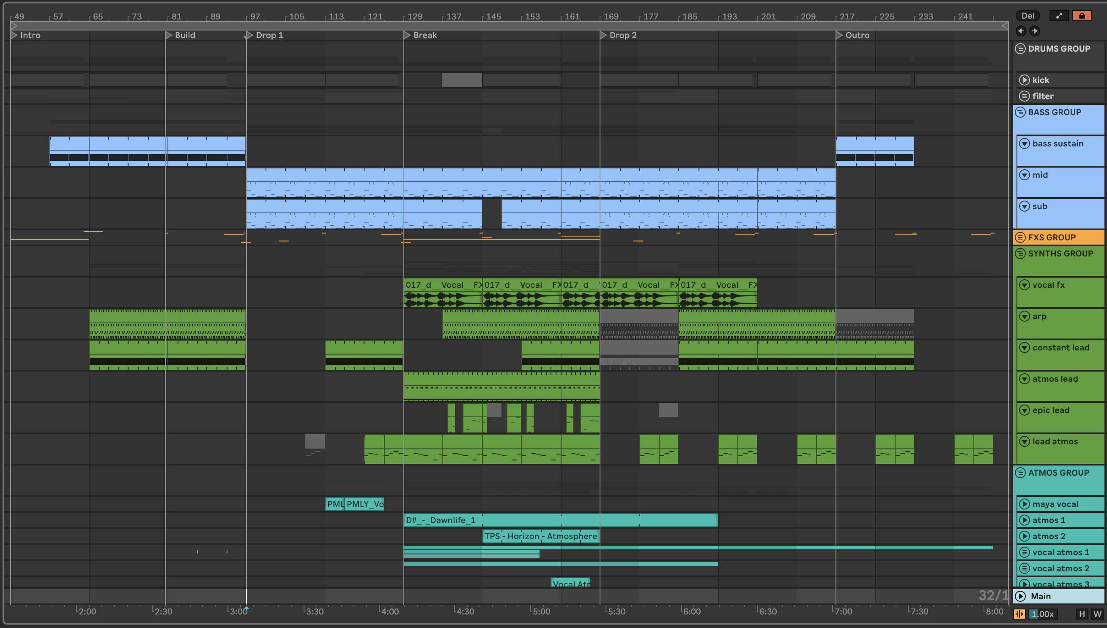Unfold the atmos 1 track icon

point(1024,520)
